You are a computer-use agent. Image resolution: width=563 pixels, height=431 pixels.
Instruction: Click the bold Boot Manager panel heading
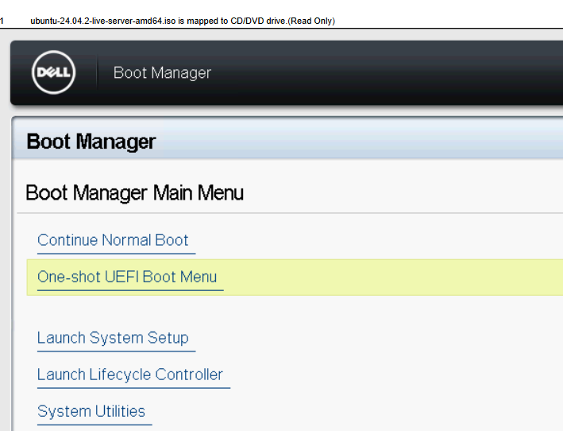click(x=91, y=142)
